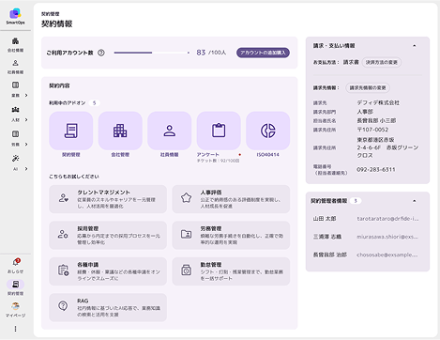Image resolution: width=440 pixels, height=340 pixels.
Task: Click the タレントマネジメント card icon
Action: pyautogui.click(x=64, y=198)
